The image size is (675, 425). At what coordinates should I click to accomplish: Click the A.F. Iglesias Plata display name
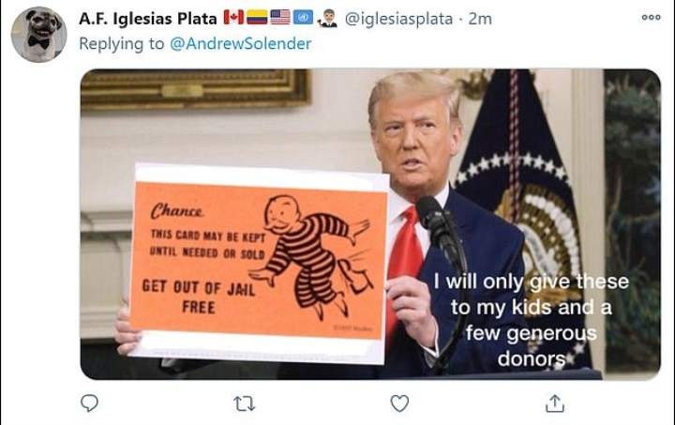point(148,19)
